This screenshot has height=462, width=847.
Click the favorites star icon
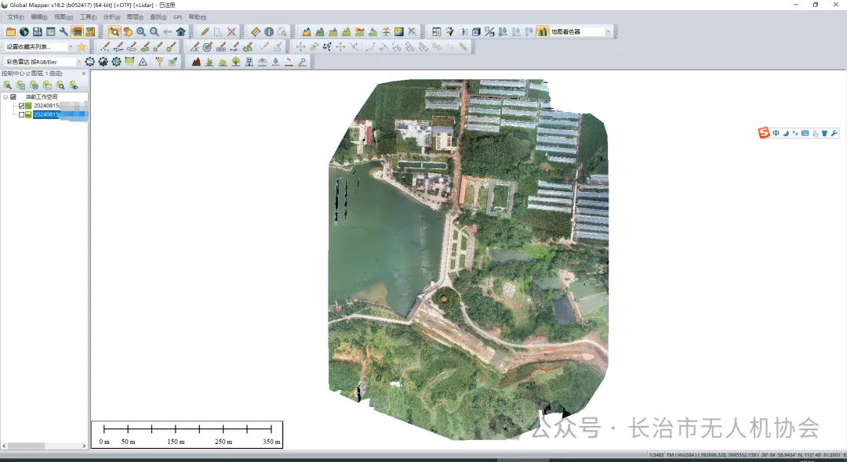(82, 47)
